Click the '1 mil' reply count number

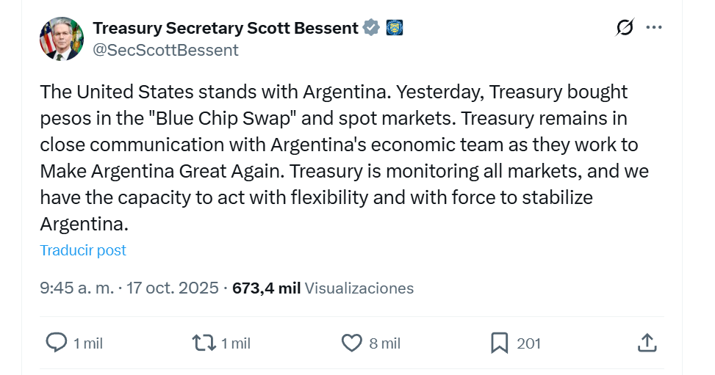click(88, 343)
